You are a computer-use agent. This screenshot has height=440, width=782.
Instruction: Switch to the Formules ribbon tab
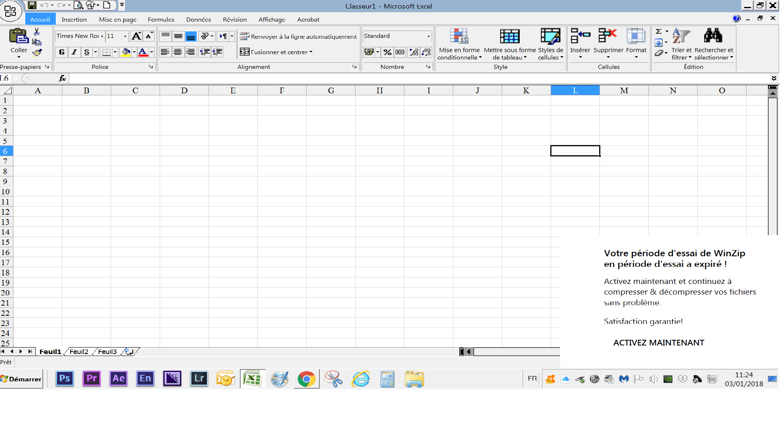point(161,20)
